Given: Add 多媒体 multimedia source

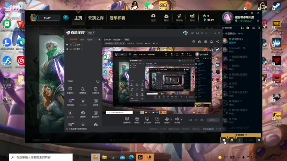Looking at the screenshot, I should tap(157, 120).
